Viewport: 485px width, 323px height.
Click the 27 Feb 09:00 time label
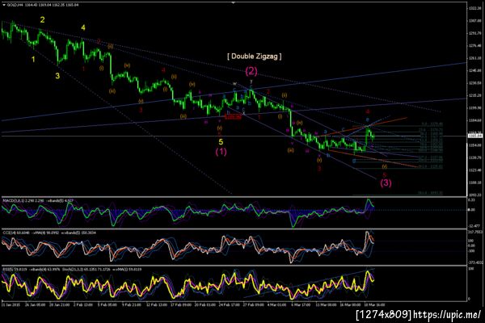point(254,304)
